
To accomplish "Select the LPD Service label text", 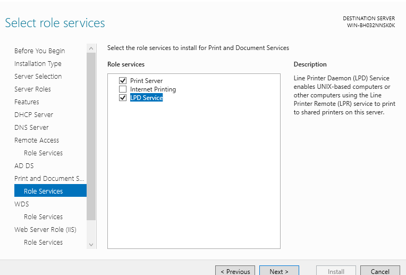I will (x=146, y=98).
